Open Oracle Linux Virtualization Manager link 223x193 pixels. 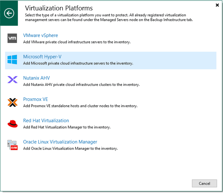pos(60,142)
